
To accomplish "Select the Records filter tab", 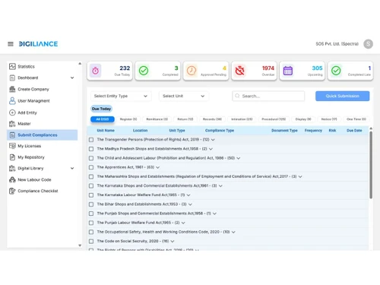I will coord(212,119).
